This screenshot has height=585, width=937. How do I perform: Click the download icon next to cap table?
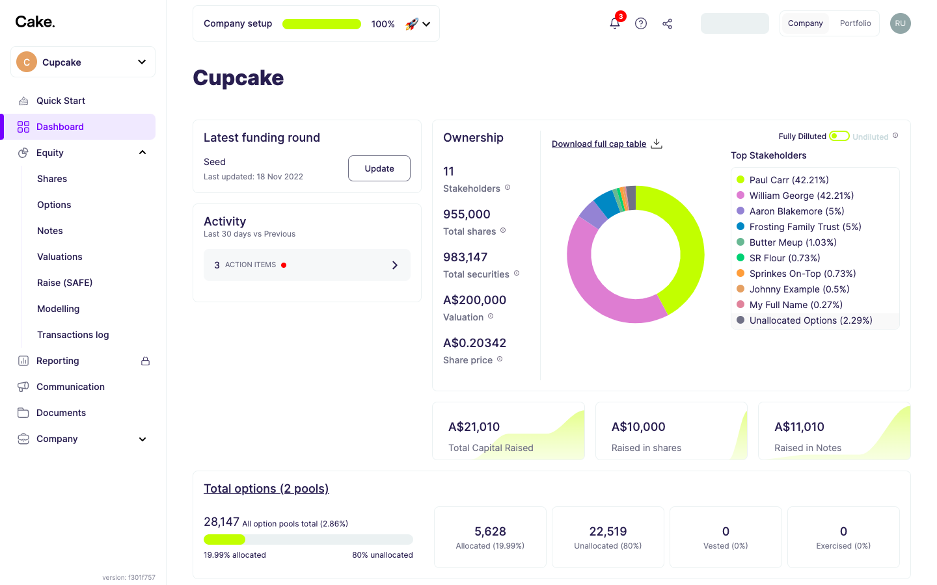coord(656,143)
